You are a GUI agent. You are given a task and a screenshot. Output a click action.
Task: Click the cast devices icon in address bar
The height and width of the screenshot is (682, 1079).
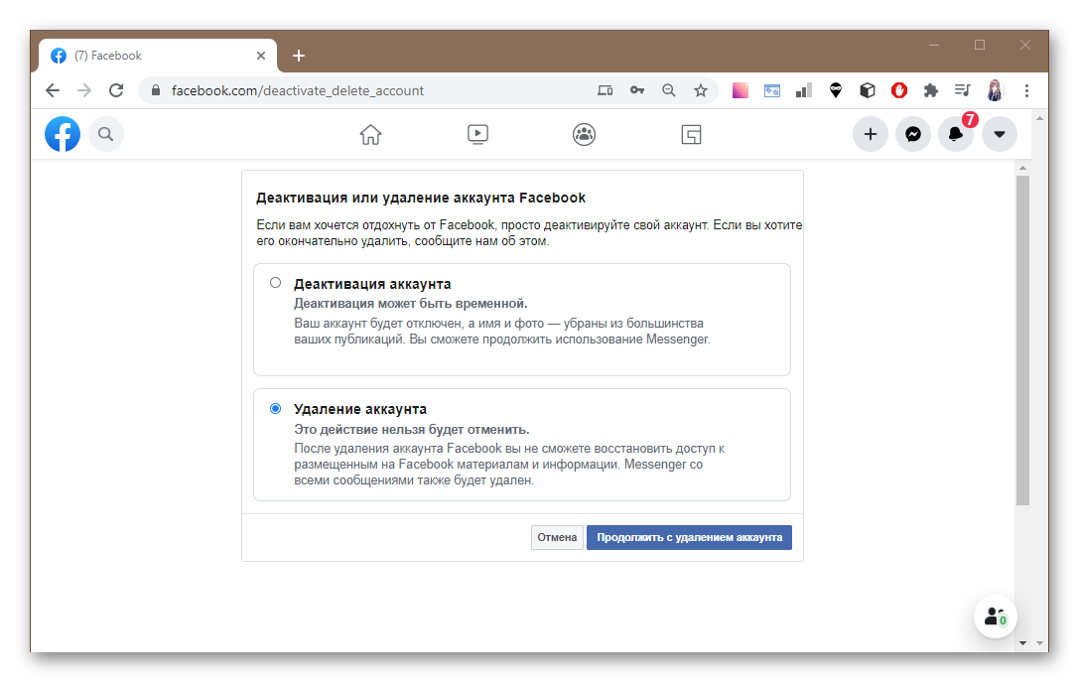[x=605, y=90]
